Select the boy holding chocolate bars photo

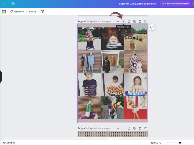pos(89,85)
